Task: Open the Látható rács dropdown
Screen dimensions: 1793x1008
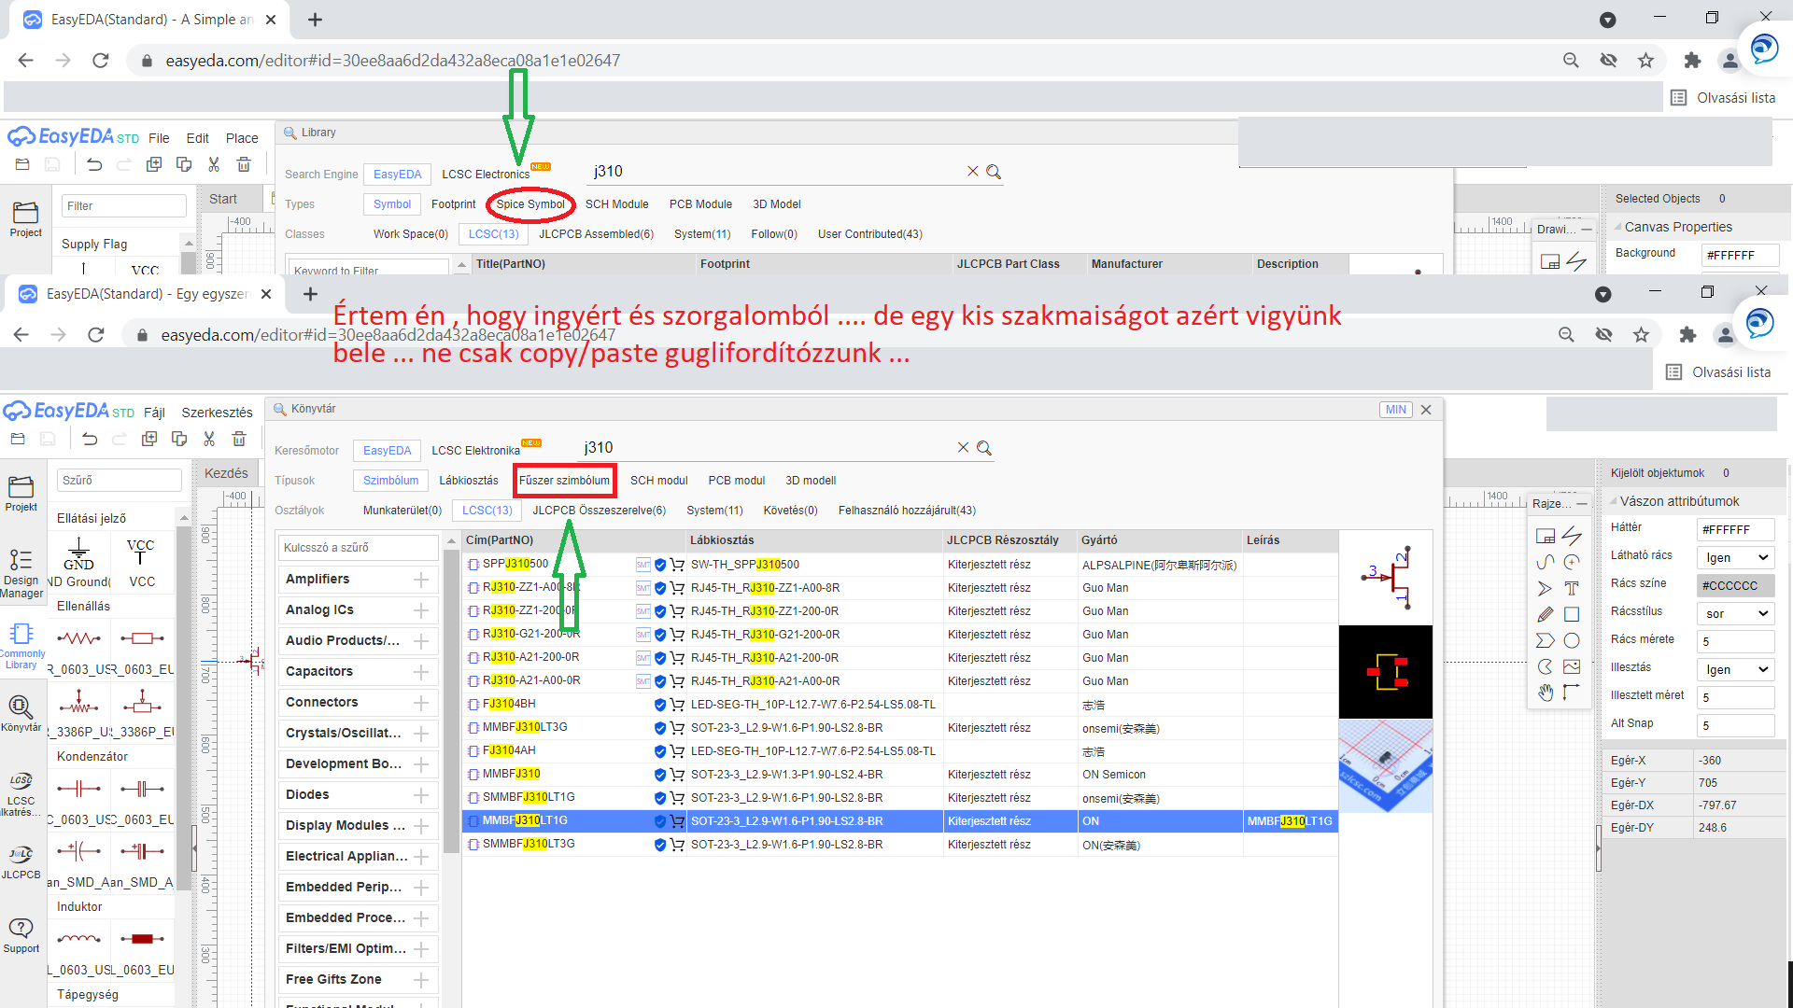Action: point(1736,557)
